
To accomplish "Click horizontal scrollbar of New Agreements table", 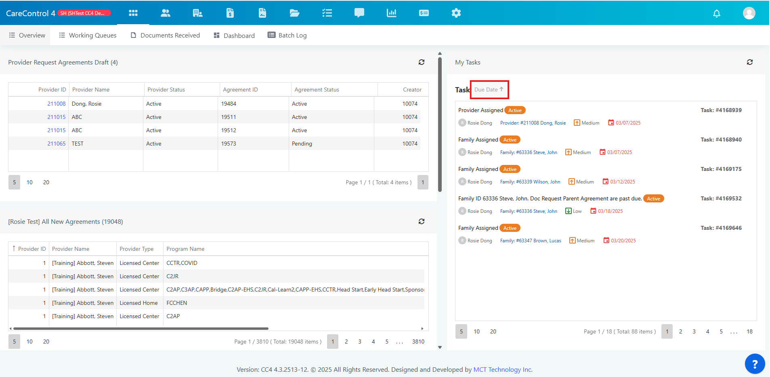I will coord(141,329).
